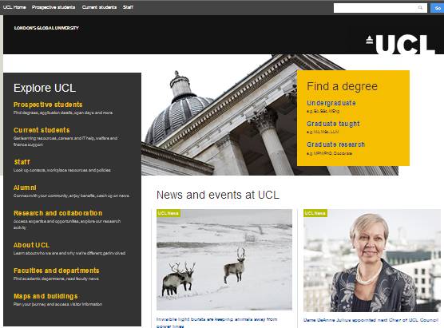Open Staff link under Explore UCL

coord(22,162)
